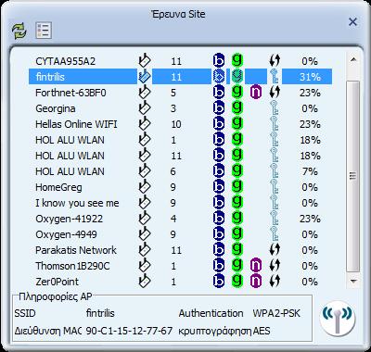
Task: Select the Oxygen-41922 network
Action: pos(181,219)
